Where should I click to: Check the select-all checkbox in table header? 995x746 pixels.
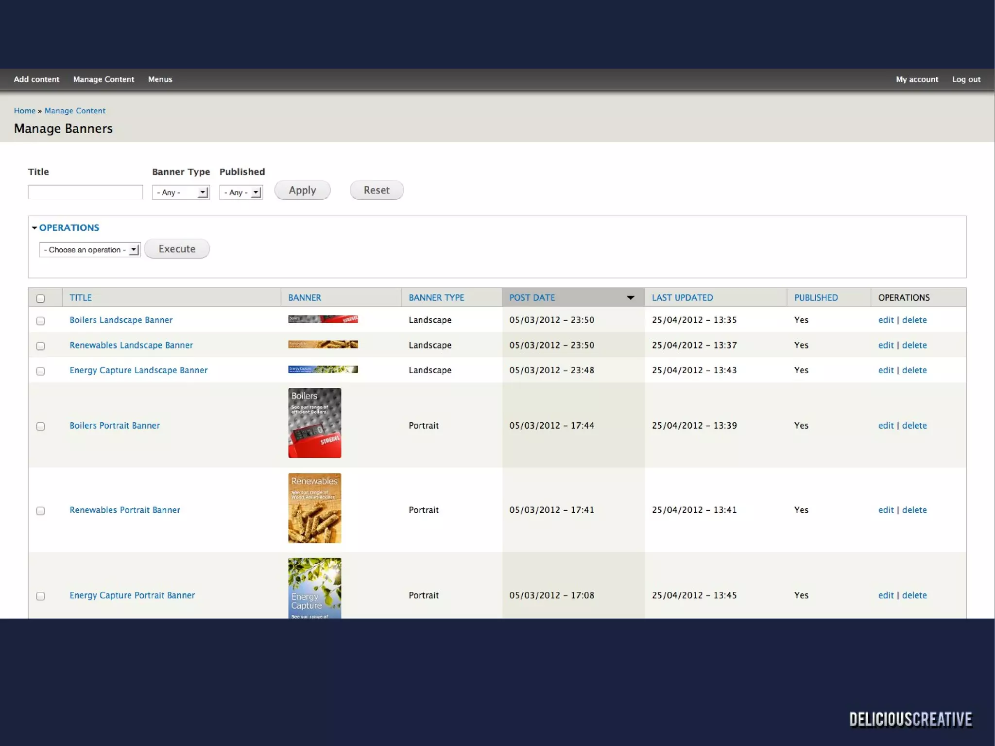[40, 298]
